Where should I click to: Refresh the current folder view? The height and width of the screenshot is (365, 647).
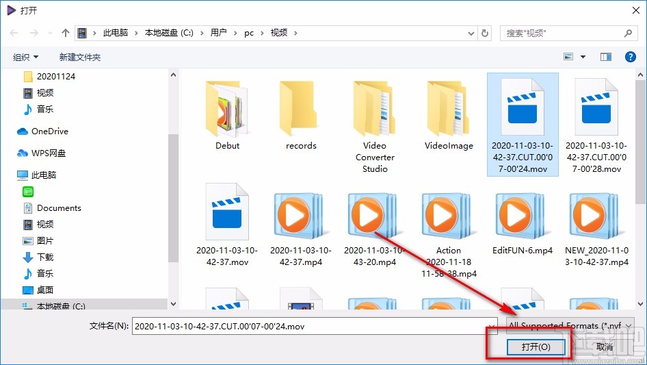tap(485, 33)
